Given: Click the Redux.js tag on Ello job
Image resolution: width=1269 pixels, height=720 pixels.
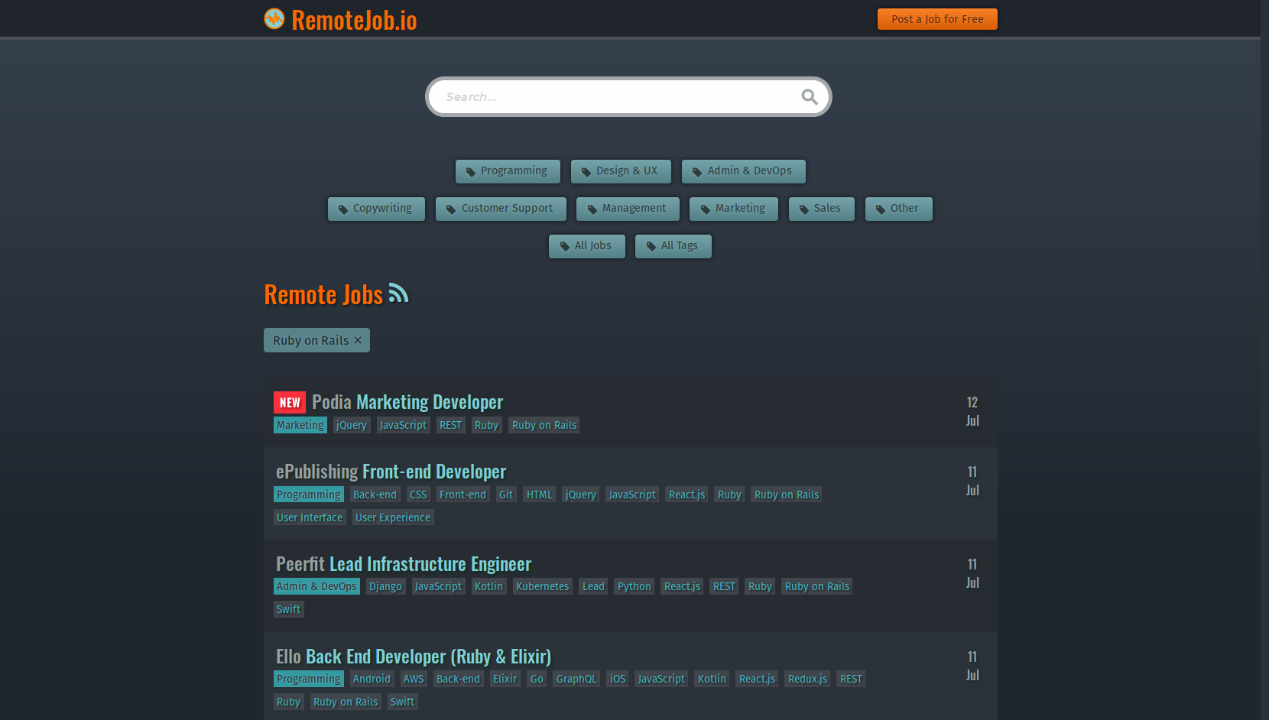Looking at the screenshot, I should pyautogui.click(x=808, y=679).
